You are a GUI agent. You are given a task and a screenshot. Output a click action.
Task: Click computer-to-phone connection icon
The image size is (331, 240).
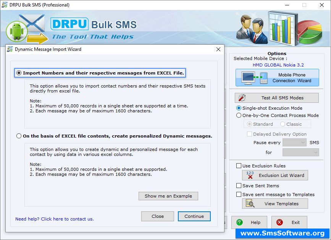255,78
